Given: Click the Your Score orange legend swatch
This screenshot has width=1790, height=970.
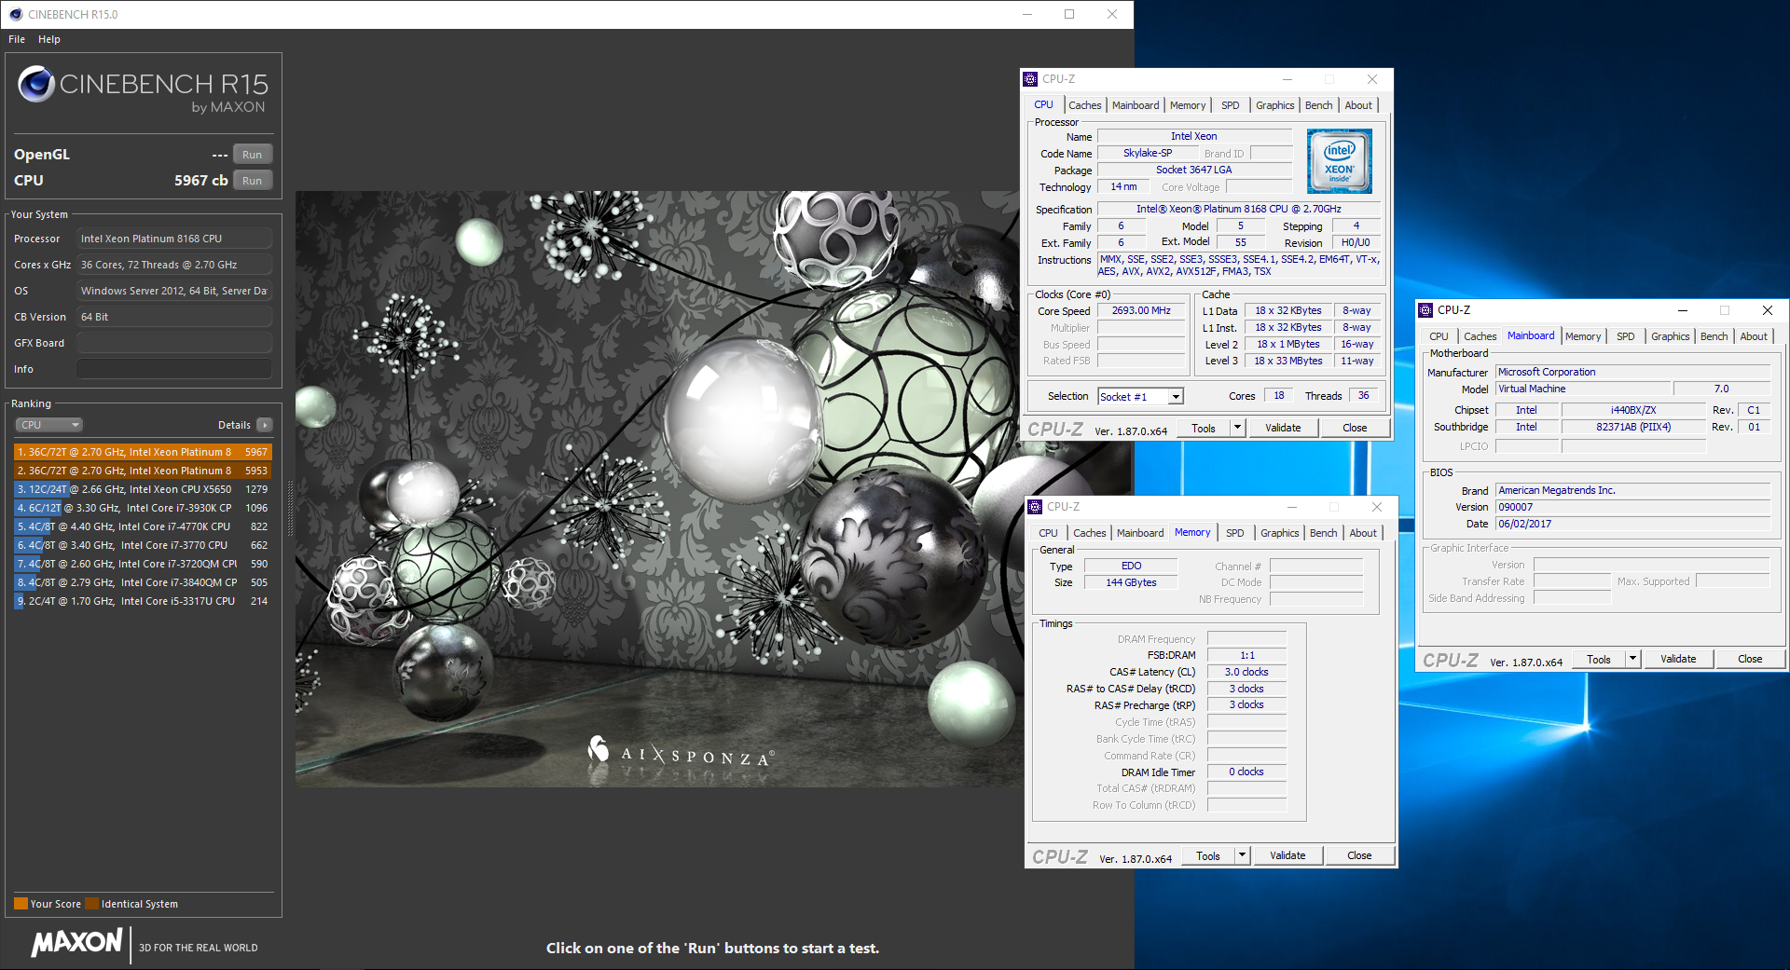Looking at the screenshot, I should 21,904.
